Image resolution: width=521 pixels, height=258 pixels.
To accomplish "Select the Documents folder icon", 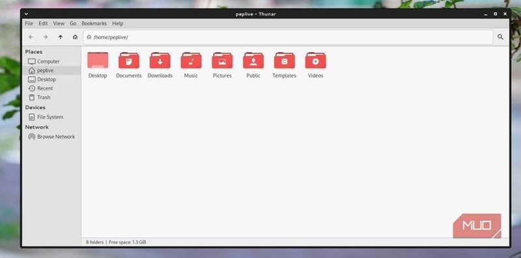I will pyautogui.click(x=129, y=60).
